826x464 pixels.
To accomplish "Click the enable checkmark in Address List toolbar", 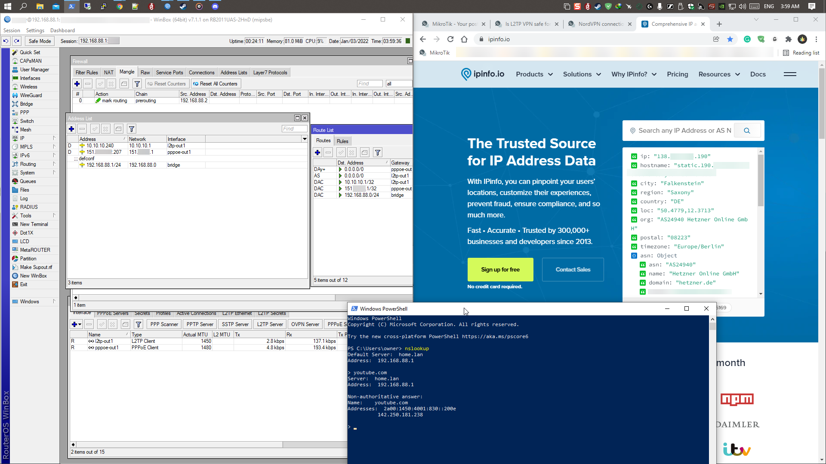I will tap(95, 129).
